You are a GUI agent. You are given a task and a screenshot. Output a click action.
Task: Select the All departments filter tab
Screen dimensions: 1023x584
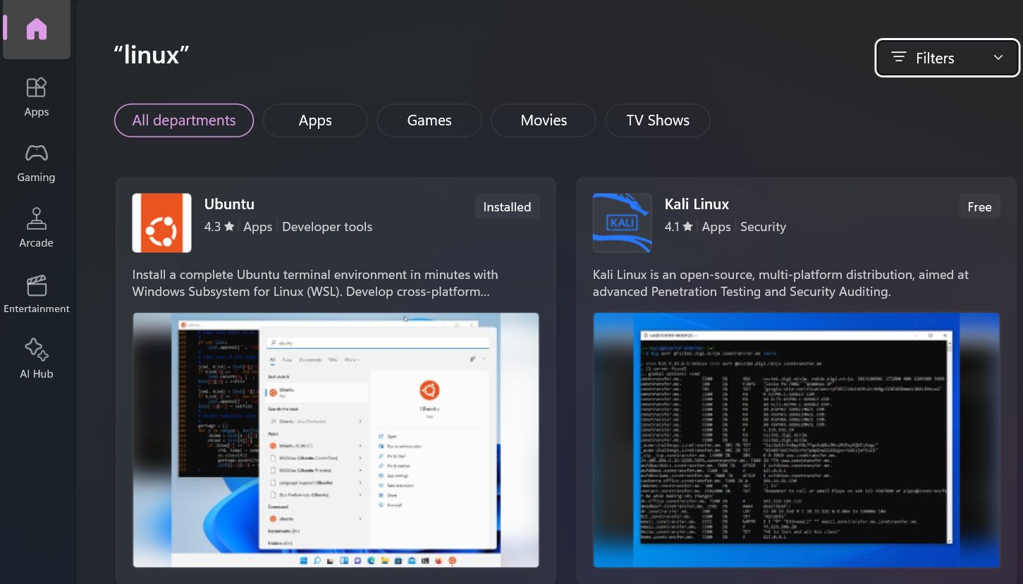(184, 120)
